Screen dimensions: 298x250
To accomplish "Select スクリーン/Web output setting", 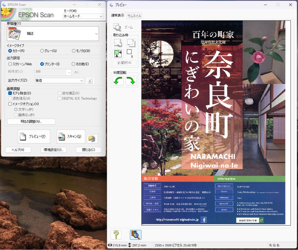I will point(10,64).
